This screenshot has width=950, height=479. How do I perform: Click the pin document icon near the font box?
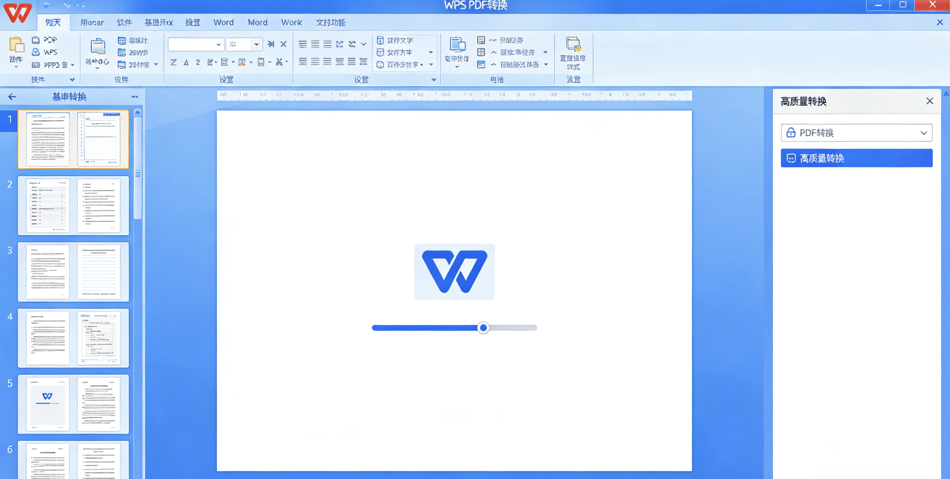tap(271, 44)
